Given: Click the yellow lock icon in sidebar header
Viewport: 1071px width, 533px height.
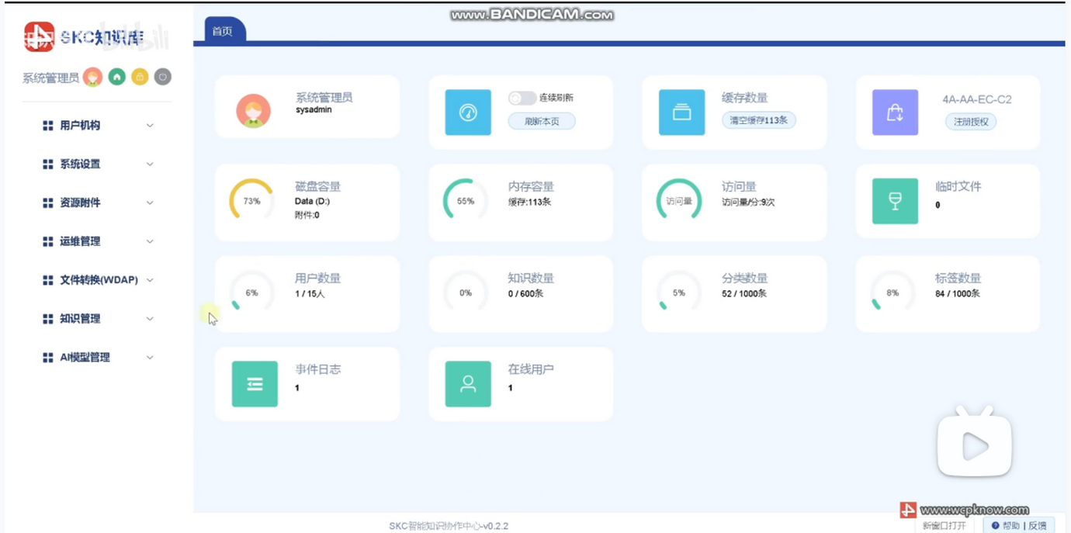Looking at the screenshot, I should (x=139, y=77).
